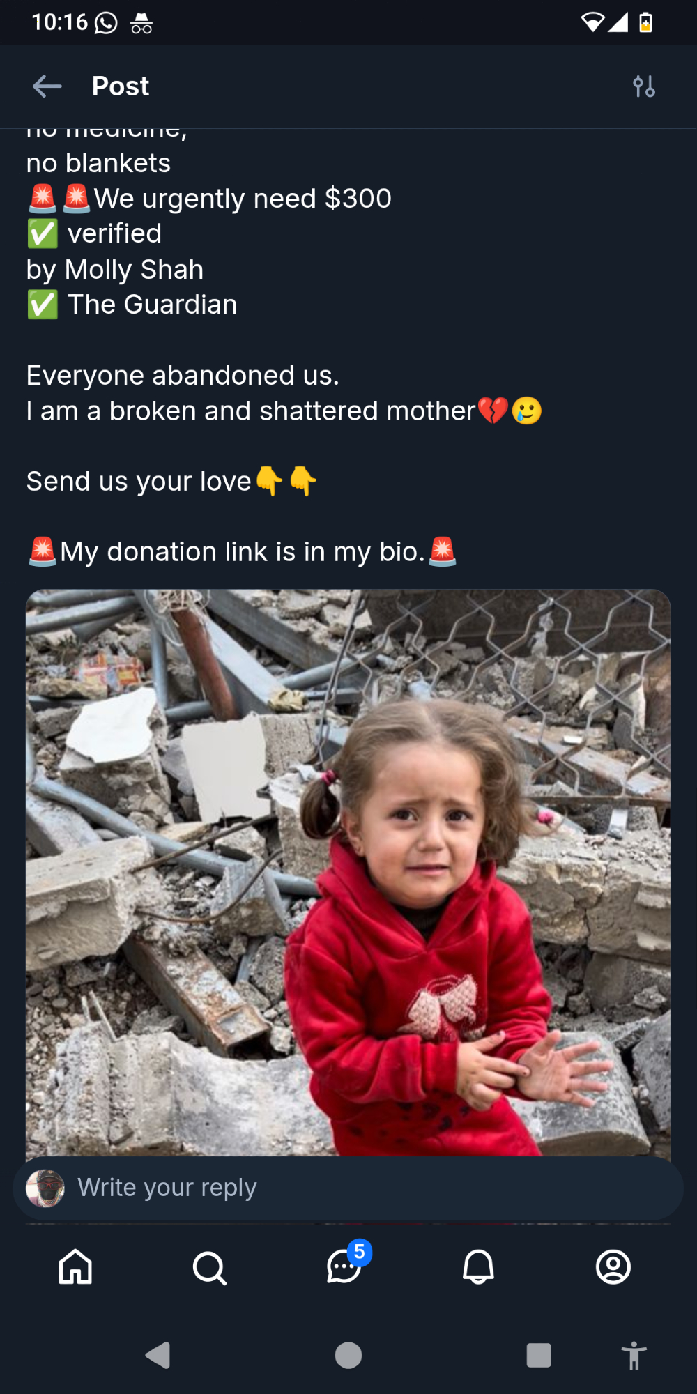Tap the Write your reply field
Viewport: 697px width, 1394px height.
pos(348,1188)
